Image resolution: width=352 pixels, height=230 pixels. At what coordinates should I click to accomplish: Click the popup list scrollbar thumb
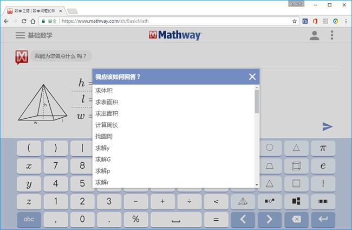tap(257, 101)
